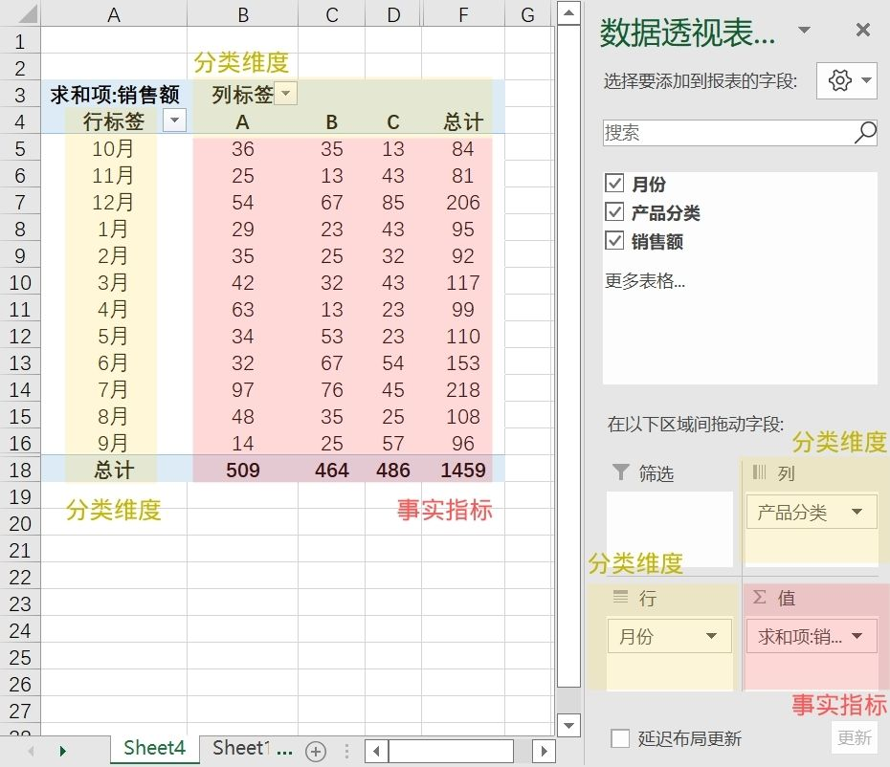The height and width of the screenshot is (767, 890).
Task: Toggle the 销售额 field checkbox
Action: pyautogui.click(x=614, y=241)
